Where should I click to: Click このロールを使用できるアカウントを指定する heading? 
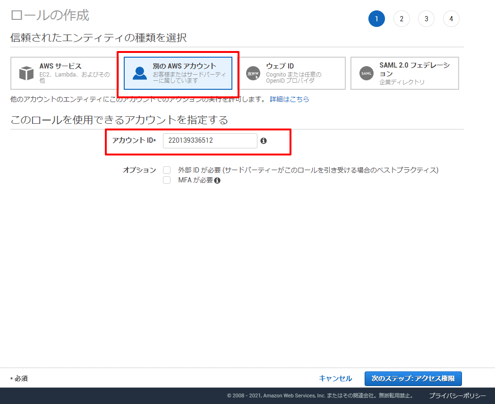tap(119, 120)
